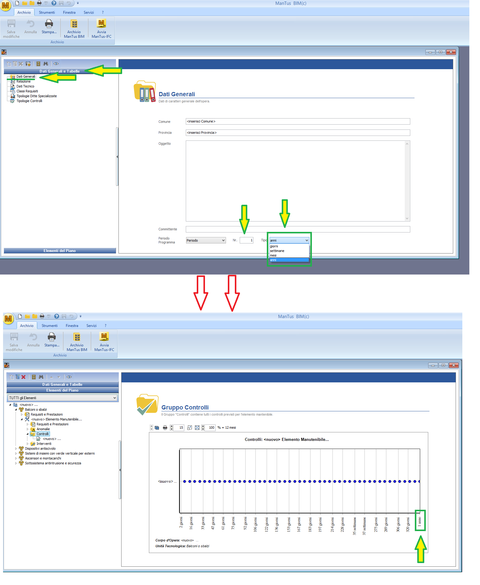This screenshot has height=585, width=480.
Task: Click open folder icon in lower quick access bar
Action: tap(27, 316)
